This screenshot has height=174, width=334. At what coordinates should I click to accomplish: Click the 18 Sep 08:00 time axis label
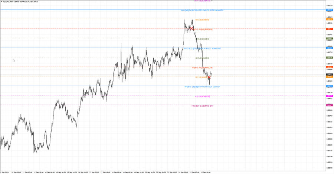point(116,172)
